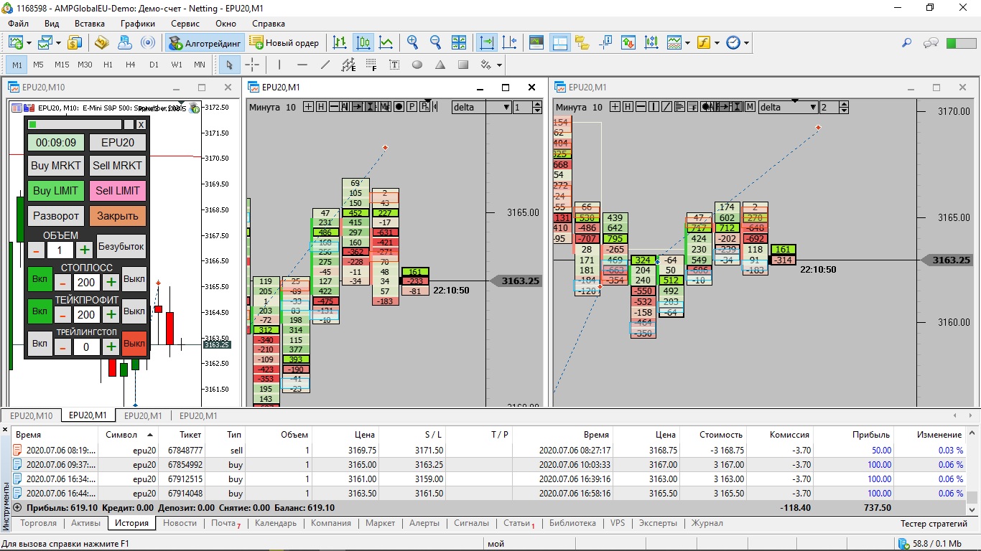981x551 pixels.
Task: Enable ТРЕЙЛИНГСТОП with Вкл button
Action: coord(39,344)
